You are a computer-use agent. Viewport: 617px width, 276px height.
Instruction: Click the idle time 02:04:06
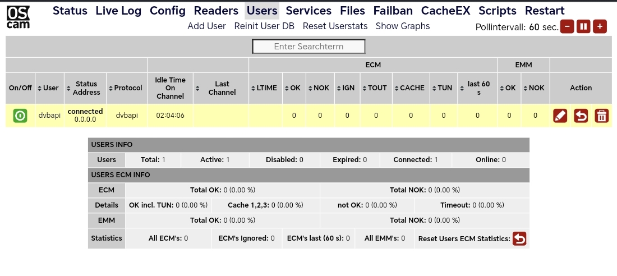[170, 116]
